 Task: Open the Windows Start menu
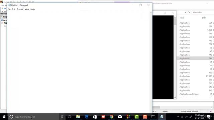click(4, 117)
